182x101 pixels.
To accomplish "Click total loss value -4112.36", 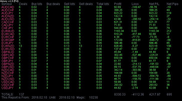I will point(138,95).
